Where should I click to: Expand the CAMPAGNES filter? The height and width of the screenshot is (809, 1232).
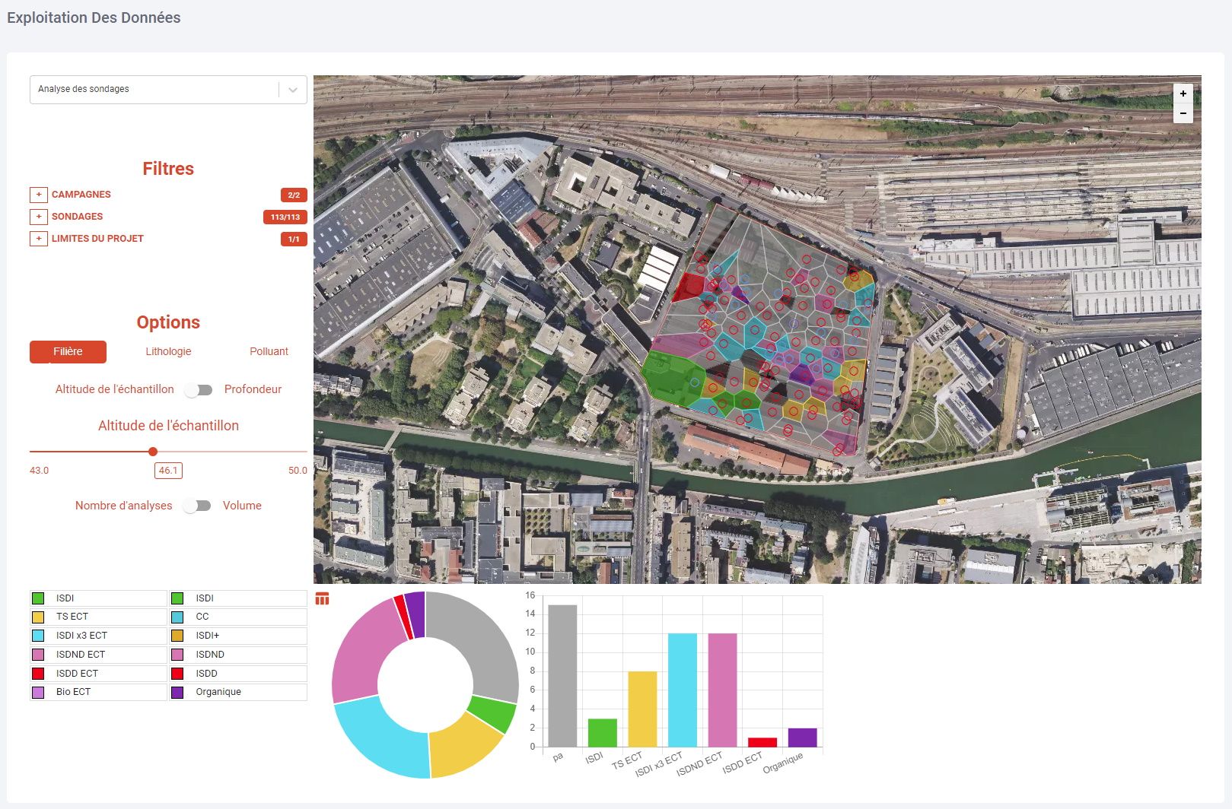(x=39, y=195)
